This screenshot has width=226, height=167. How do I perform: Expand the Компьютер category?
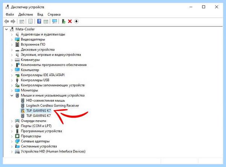coord(12,70)
